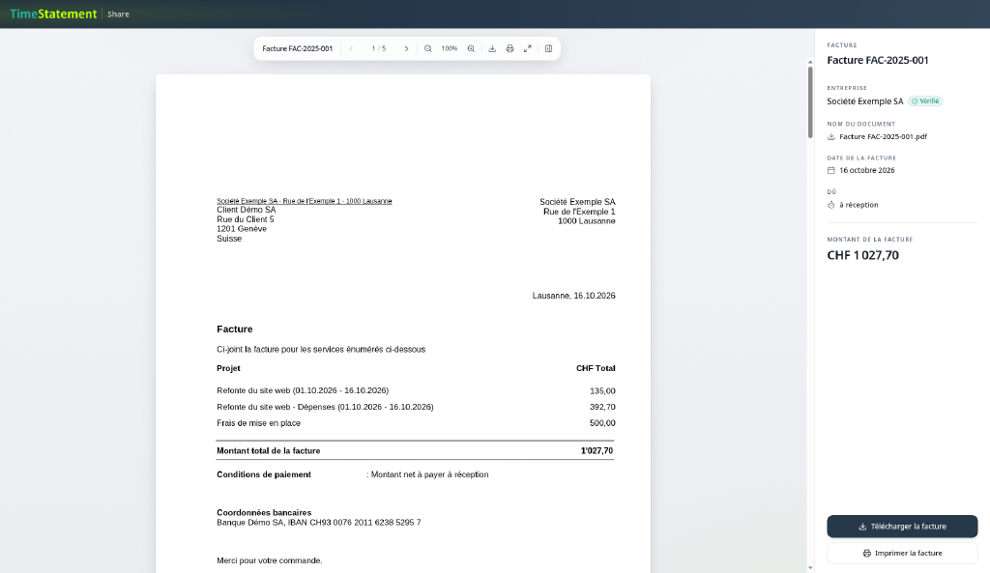Advance to the next PDF page
The image size is (990, 573).
(406, 48)
